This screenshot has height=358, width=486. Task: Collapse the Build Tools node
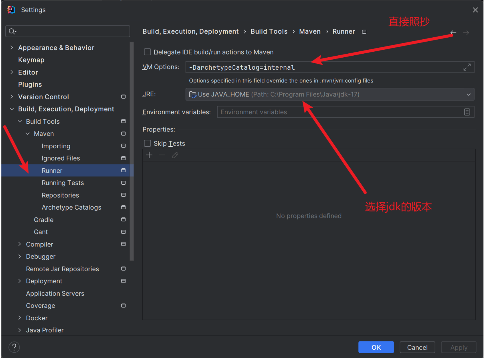[x=20, y=121]
